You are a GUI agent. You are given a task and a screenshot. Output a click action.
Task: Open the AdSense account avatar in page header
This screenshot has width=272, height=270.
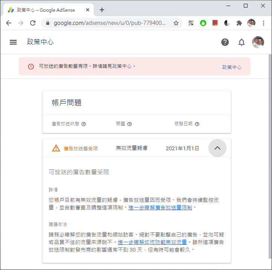point(258,42)
